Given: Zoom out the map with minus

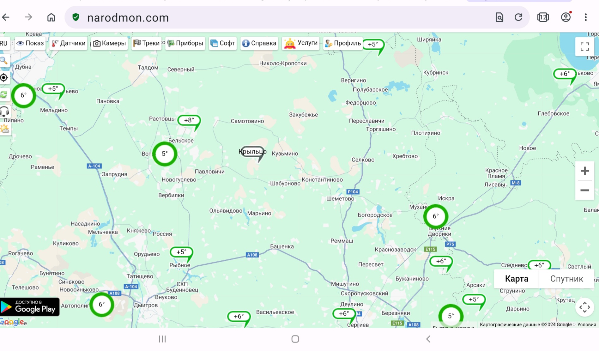Looking at the screenshot, I should pos(584,190).
